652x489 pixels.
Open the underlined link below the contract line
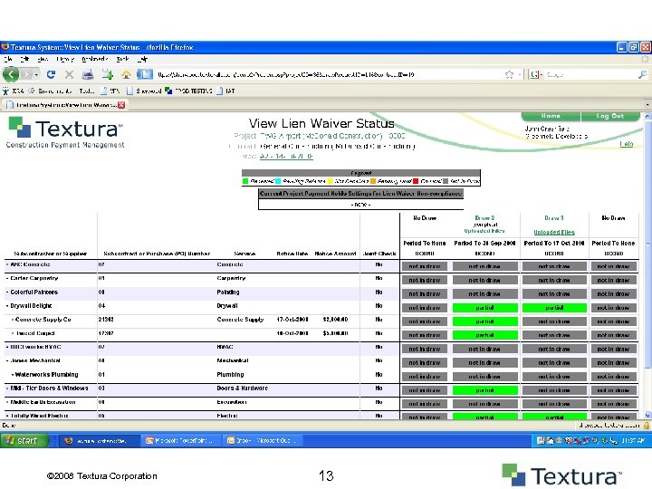click(x=286, y=157)
